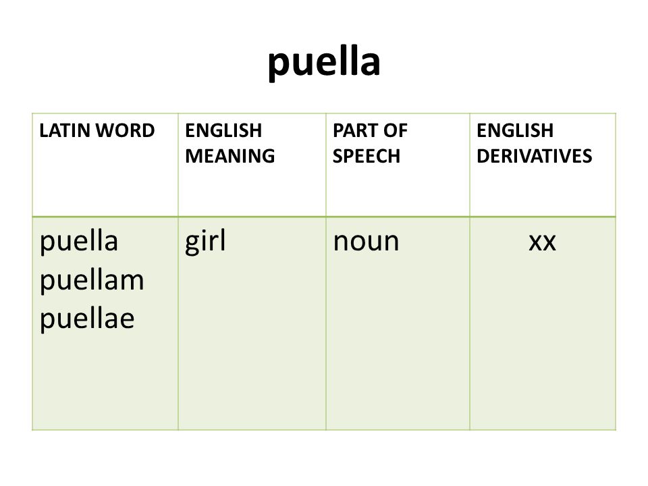This screenshot has width=648, height=486.
Task: Click the word "puella" in the table
Action: pyautogui.click(x=79, y=242)
